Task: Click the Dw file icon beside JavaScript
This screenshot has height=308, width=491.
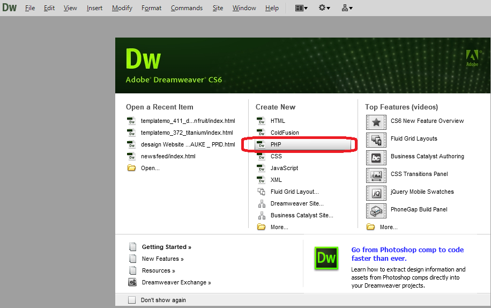Action: [x=261, y=168]
